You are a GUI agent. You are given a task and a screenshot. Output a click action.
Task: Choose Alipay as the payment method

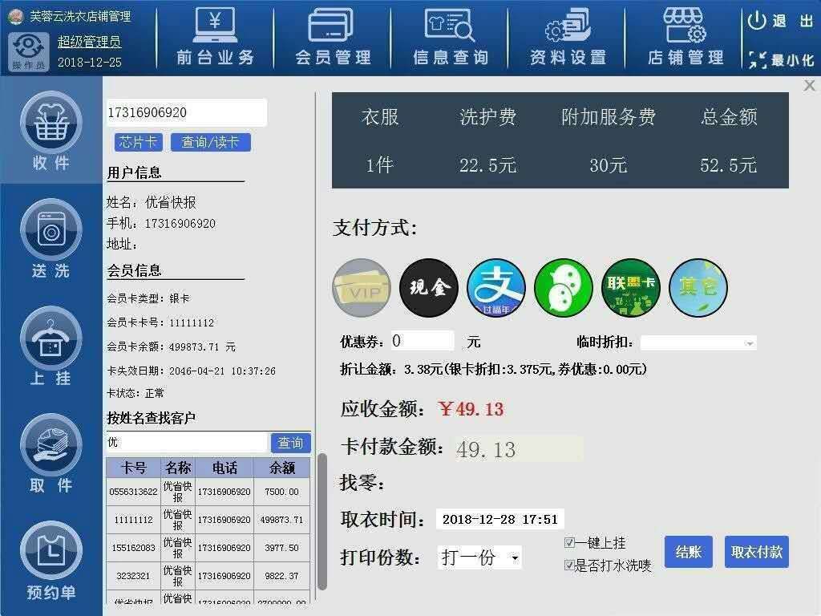click(496, 288)
